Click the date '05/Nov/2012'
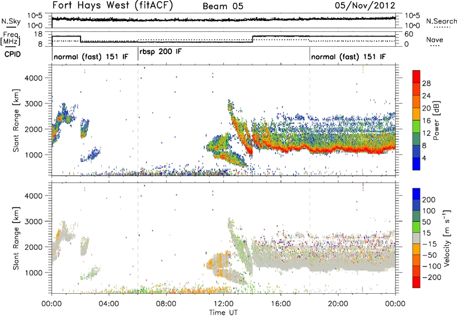Viewport: 457px width, 316px height. pyautogui.click(x=365, y=6)
